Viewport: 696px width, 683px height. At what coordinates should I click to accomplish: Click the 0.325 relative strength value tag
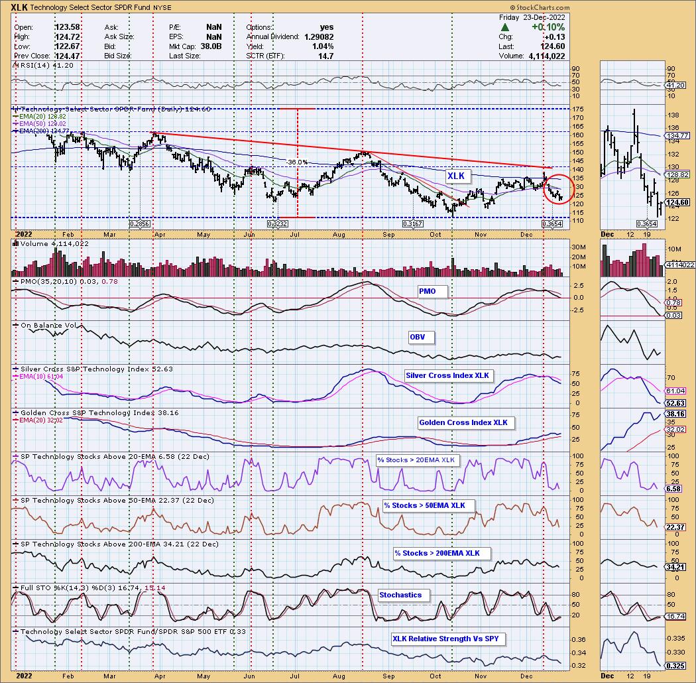click(x=676, y=666)
